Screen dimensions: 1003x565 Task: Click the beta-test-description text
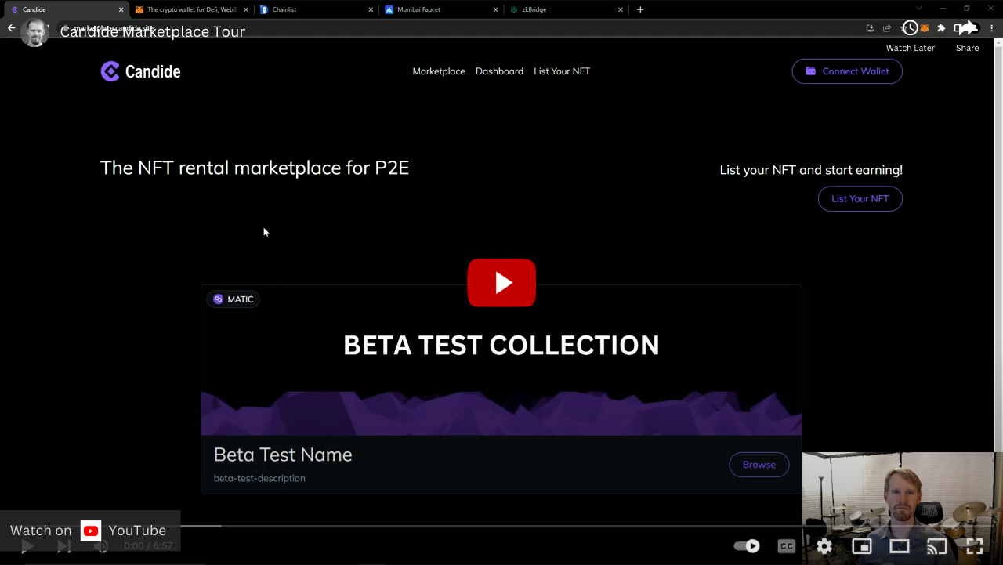(259, 478)
